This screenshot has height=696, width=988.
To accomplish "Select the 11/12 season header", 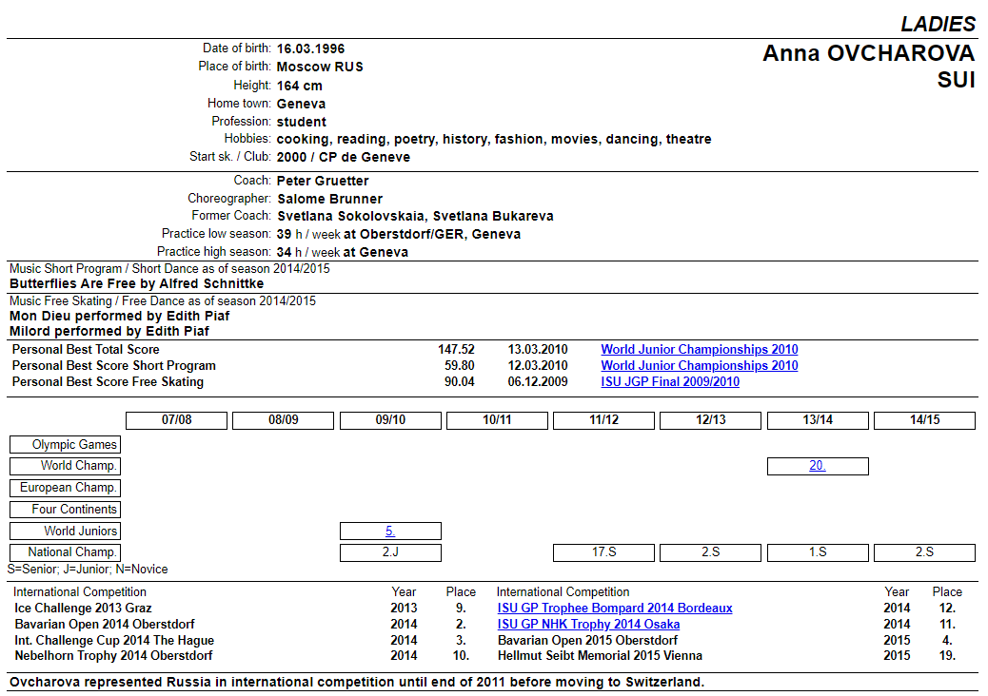I will pos(603,420).
